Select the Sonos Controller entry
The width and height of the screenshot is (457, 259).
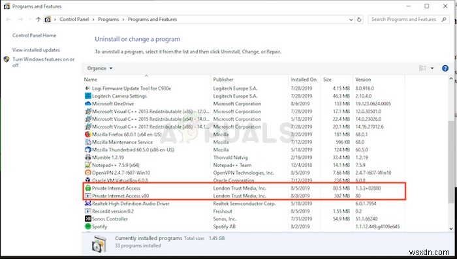click(244, 219)
